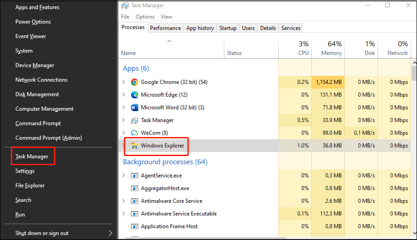Open File Explorer from the menu
This screenshot has width=417, height=240.
[30, 186]
